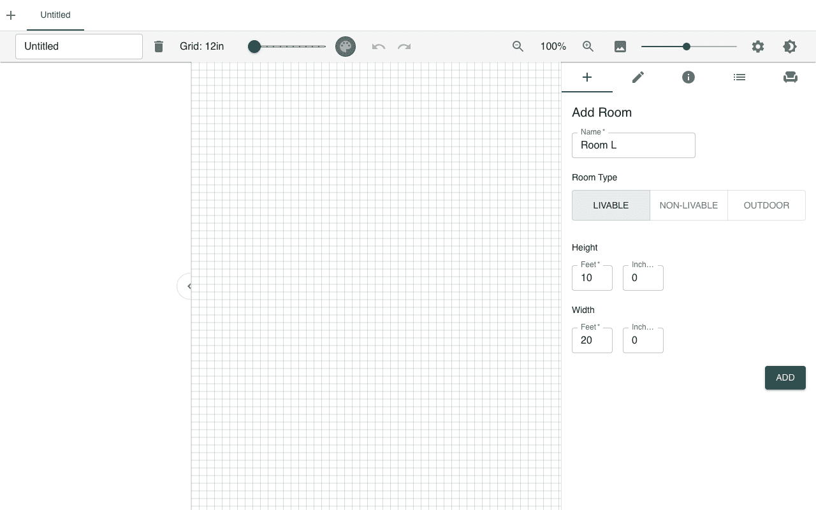Screen dimensions: 816x510
Task: Click the Grid: 12in label
Action: tap(202, 47)
